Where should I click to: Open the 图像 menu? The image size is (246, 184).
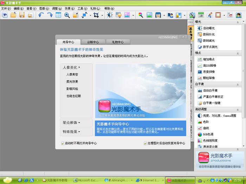[x=44, y=8]
